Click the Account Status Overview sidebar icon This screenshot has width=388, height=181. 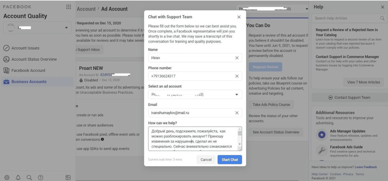point(7,59)
